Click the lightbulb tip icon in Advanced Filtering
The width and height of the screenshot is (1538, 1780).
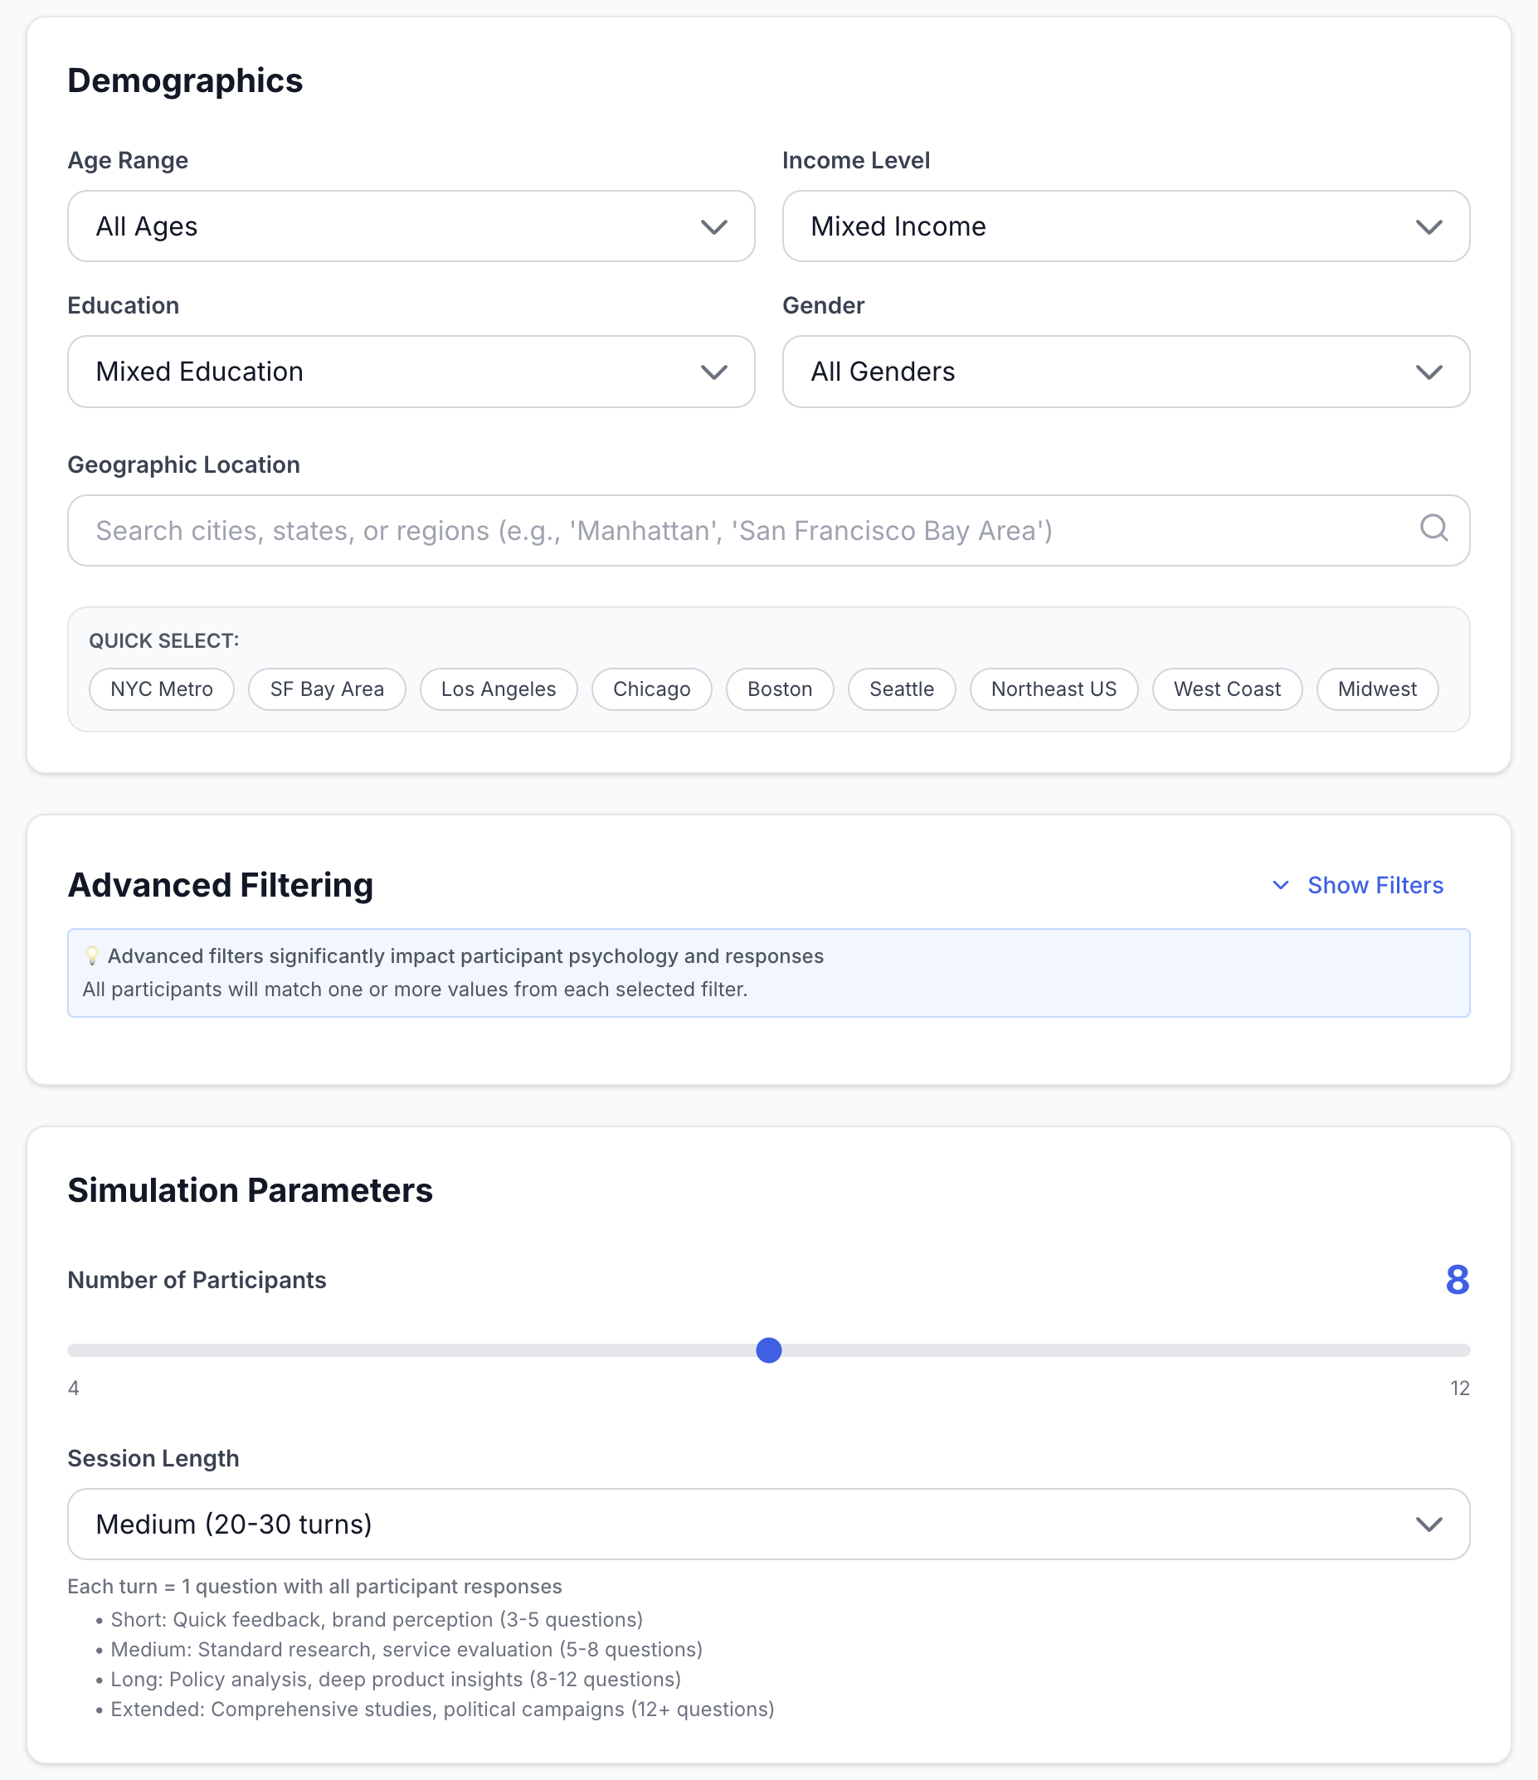(92, 956)
